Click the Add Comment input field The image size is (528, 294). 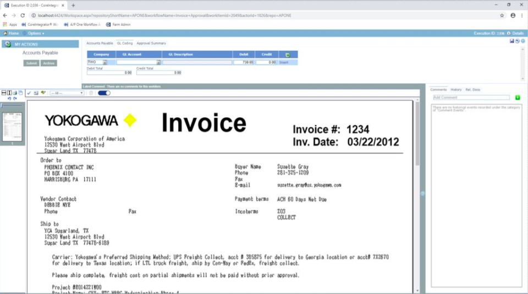(471, 97)
